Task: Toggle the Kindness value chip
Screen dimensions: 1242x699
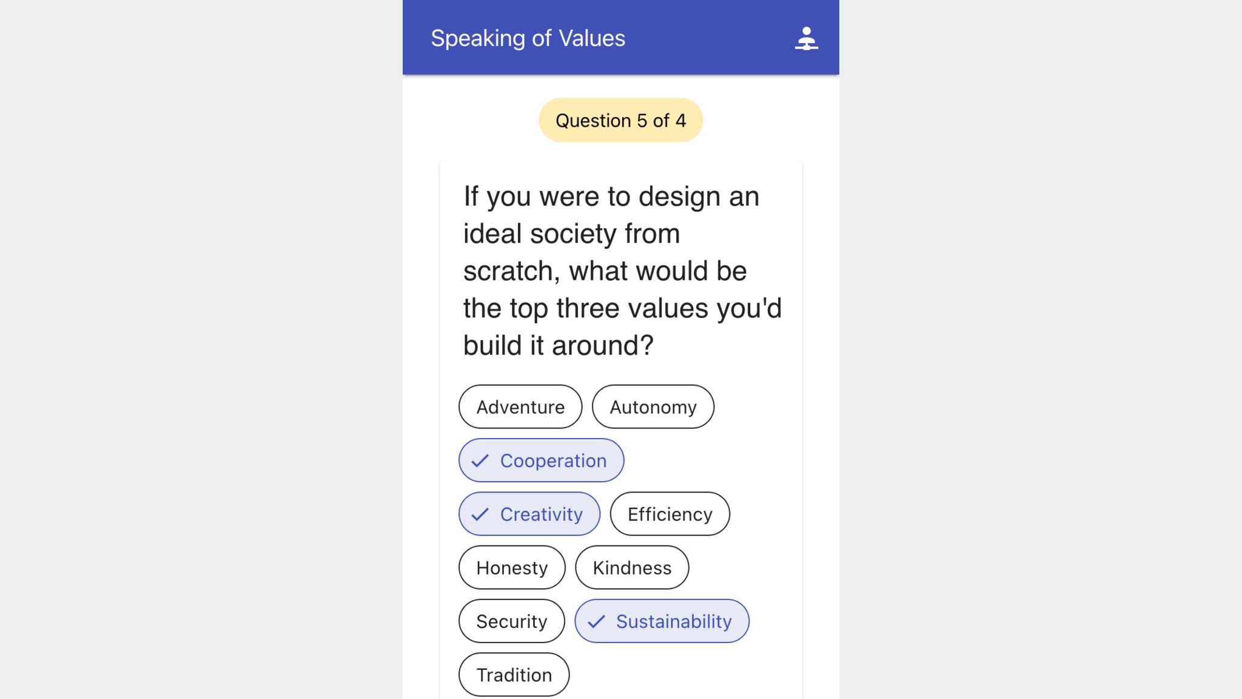Action: (x=631, y=568)
